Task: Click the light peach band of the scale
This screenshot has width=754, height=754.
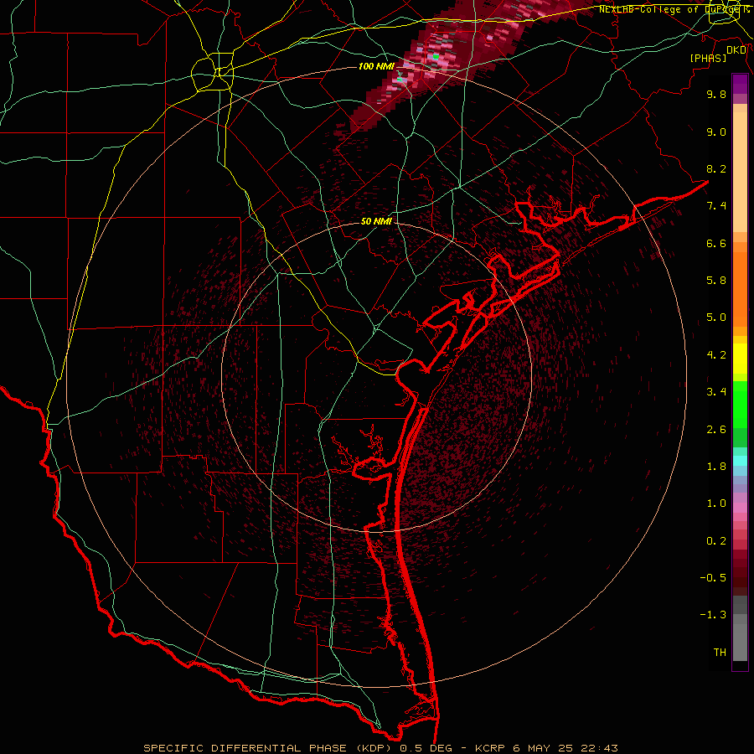Action: [x=740, y=172]
